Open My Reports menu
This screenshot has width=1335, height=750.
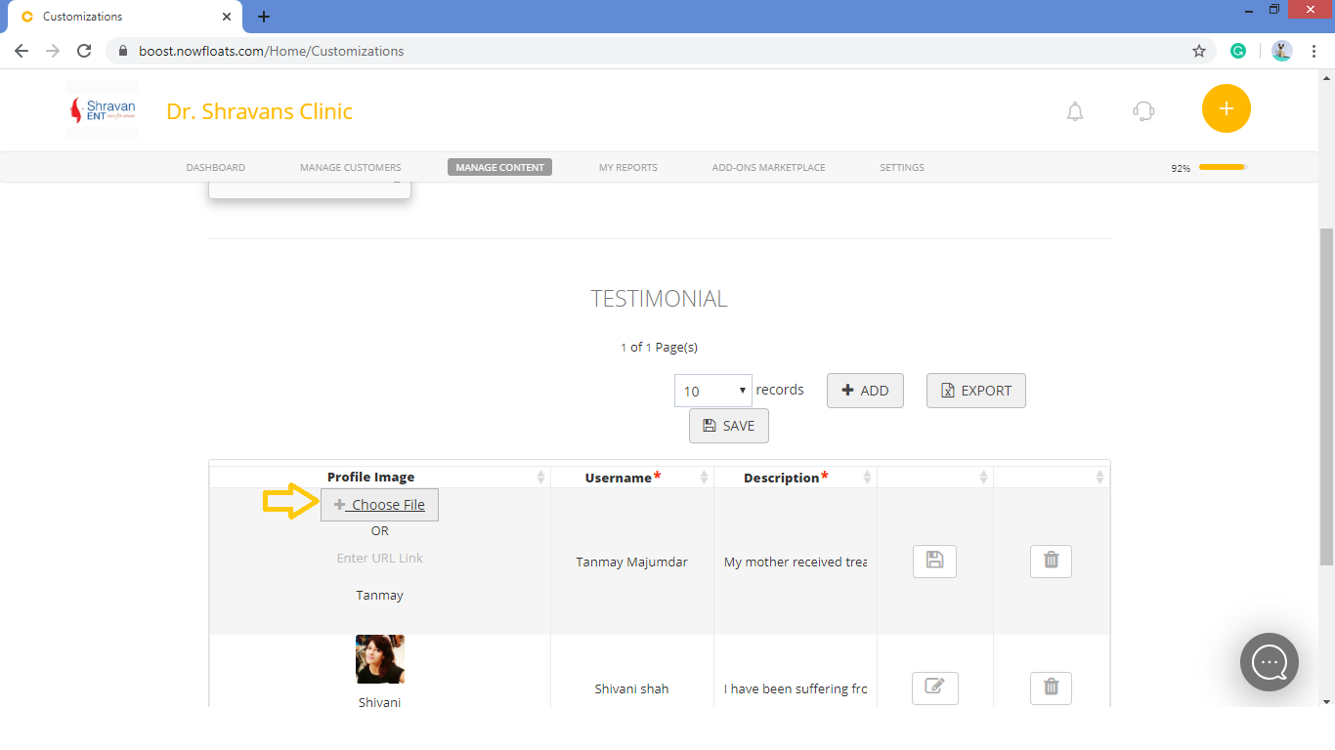(628, 168)
